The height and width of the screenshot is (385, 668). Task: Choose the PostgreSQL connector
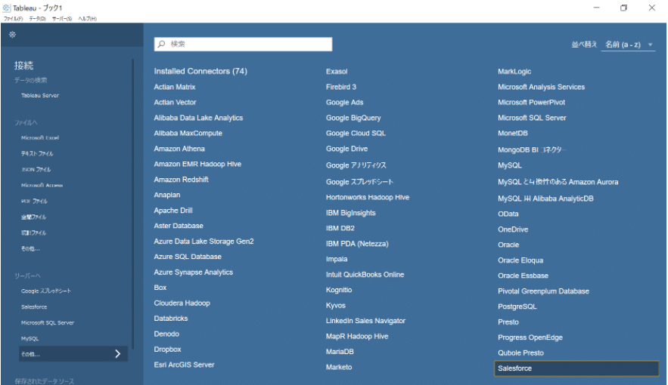[517, 306]
